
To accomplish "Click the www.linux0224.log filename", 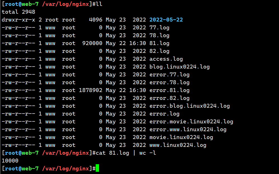I will pyautogui.click(x=178, y=145).
